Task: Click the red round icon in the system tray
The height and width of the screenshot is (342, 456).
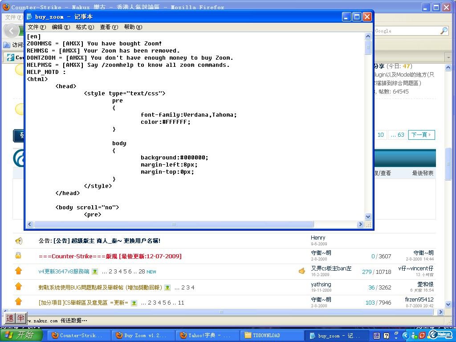Action: 422,336
